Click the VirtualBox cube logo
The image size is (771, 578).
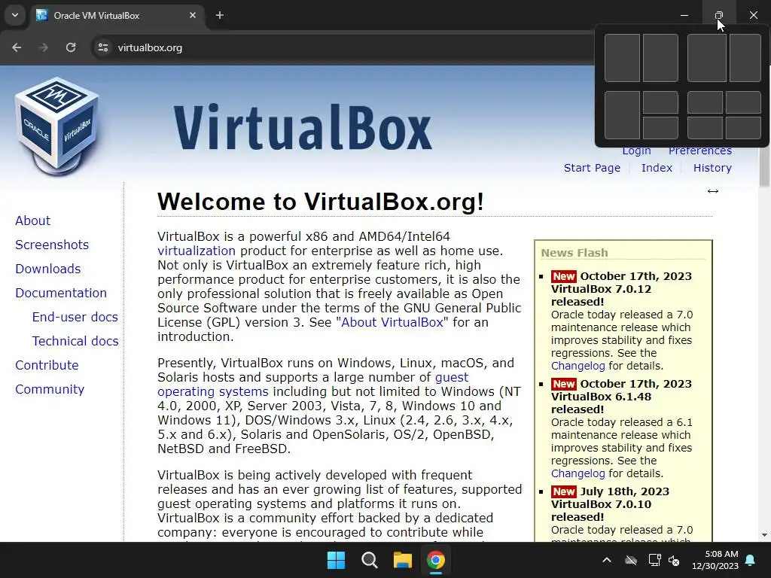click(57, 126)
